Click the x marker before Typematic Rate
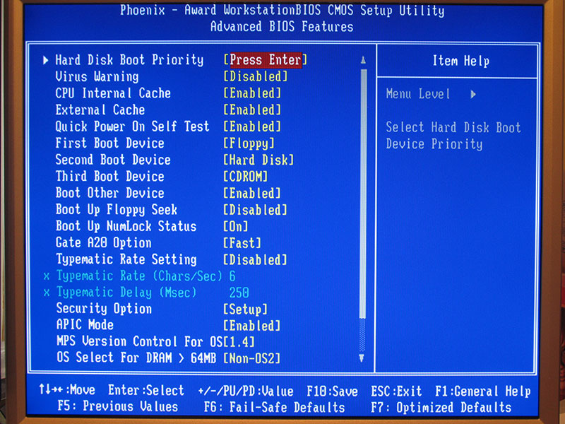Screen dimensions: 565x424 point(47,276)
